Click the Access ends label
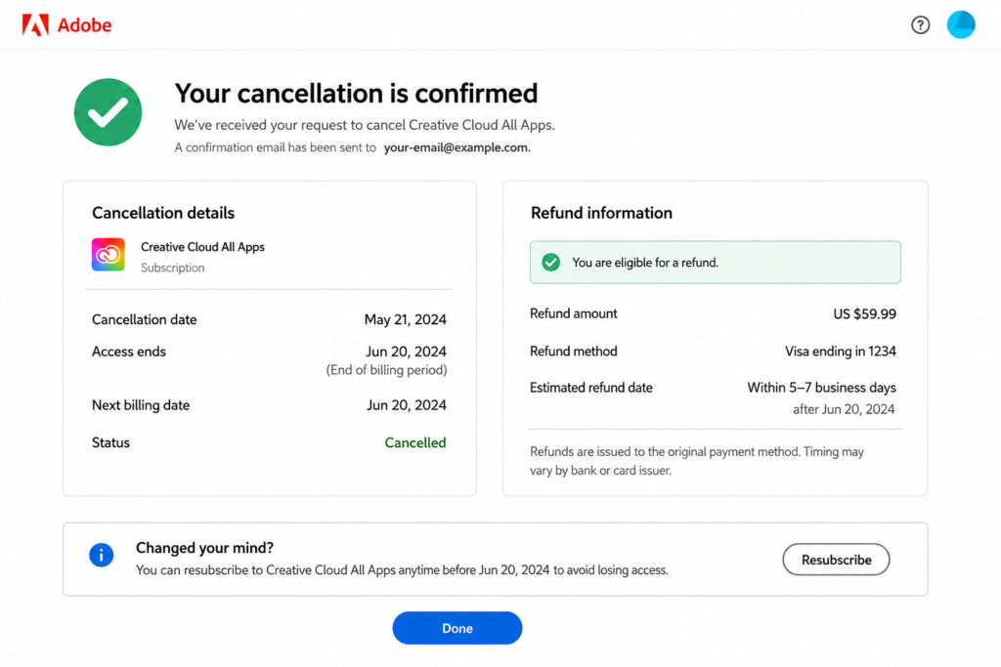This screenshot has height=667, width=1001. pyautogui.click(x=129, y=352)
